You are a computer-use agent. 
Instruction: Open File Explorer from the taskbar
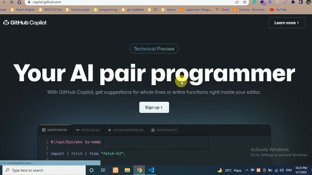pyautogui.click(x=127, y=170)
